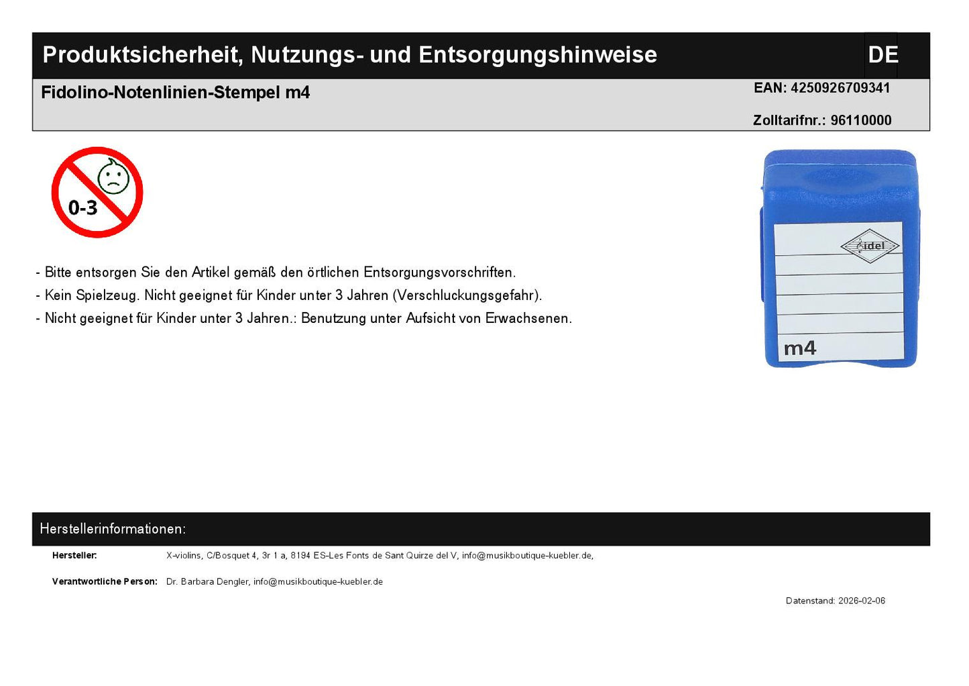This screenshot has height=686, width=969.
Task: Open the email link in the Hersteller row
Action: 526,556
